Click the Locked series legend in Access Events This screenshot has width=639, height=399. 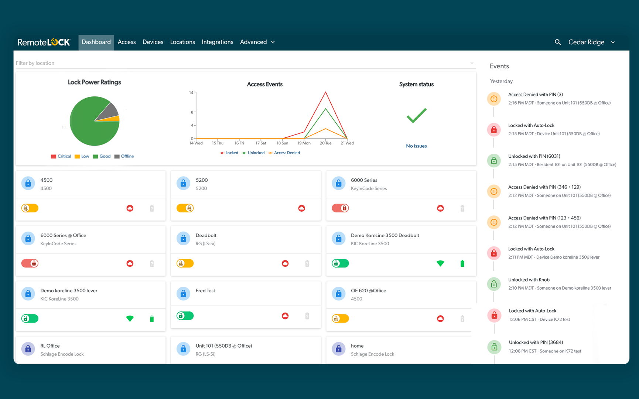click(x=229, y=153)
